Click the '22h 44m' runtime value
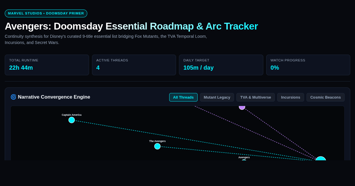The image size is (355, 186). point(21,68)
